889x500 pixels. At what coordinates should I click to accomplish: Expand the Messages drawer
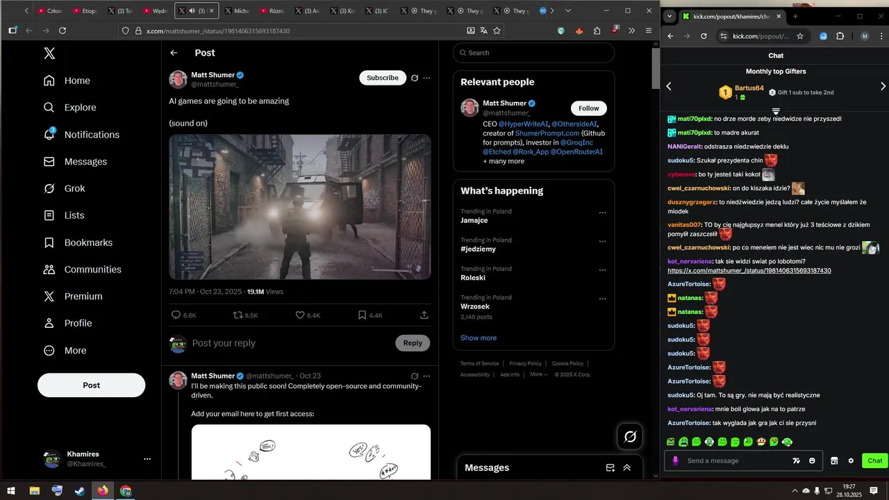click(626, 468)
